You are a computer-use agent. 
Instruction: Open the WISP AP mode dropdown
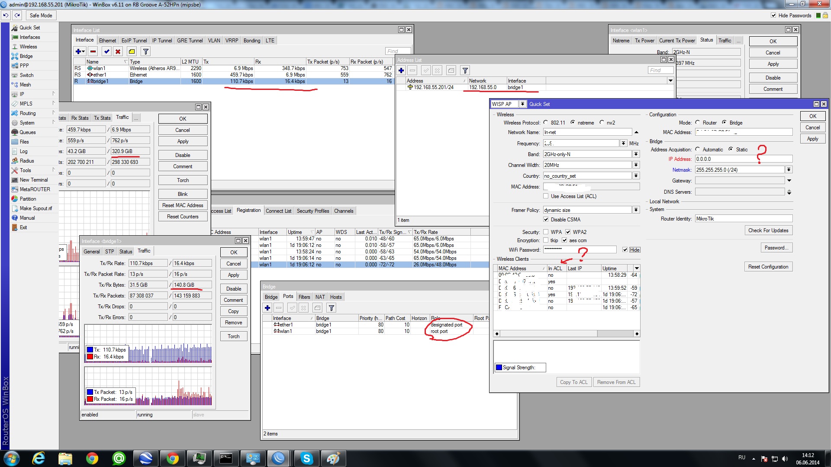coord(522,104)
